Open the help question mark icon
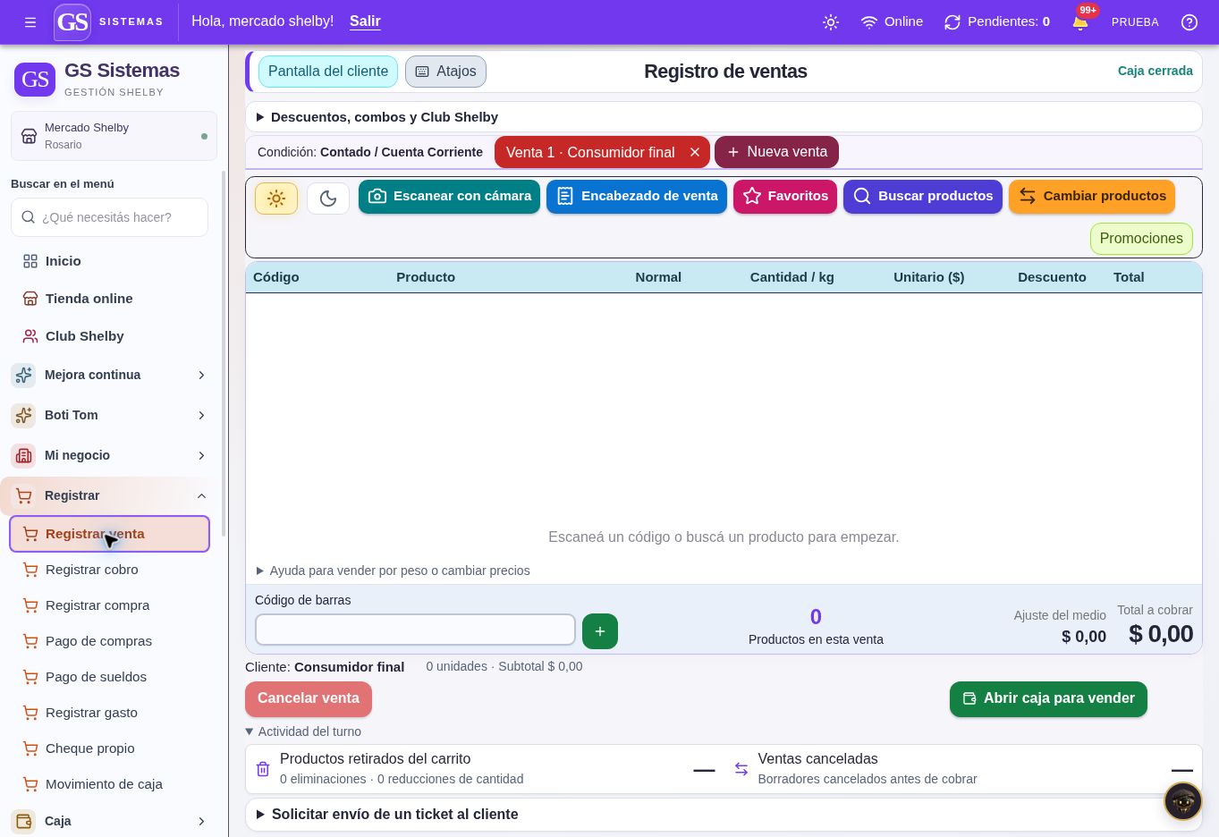The height and width of the screenshot is (837, 1219). [x=1189, y=22]
